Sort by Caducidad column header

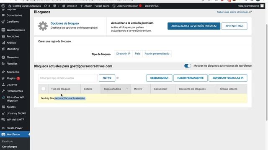click(160, 89)
